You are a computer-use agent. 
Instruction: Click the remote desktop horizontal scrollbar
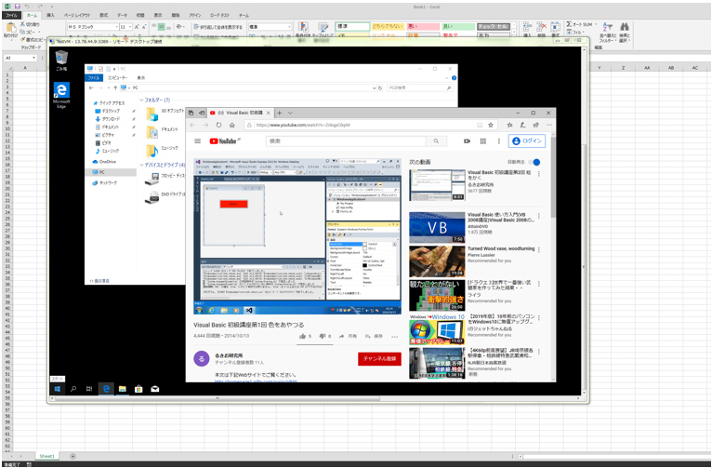click(218, 398)
